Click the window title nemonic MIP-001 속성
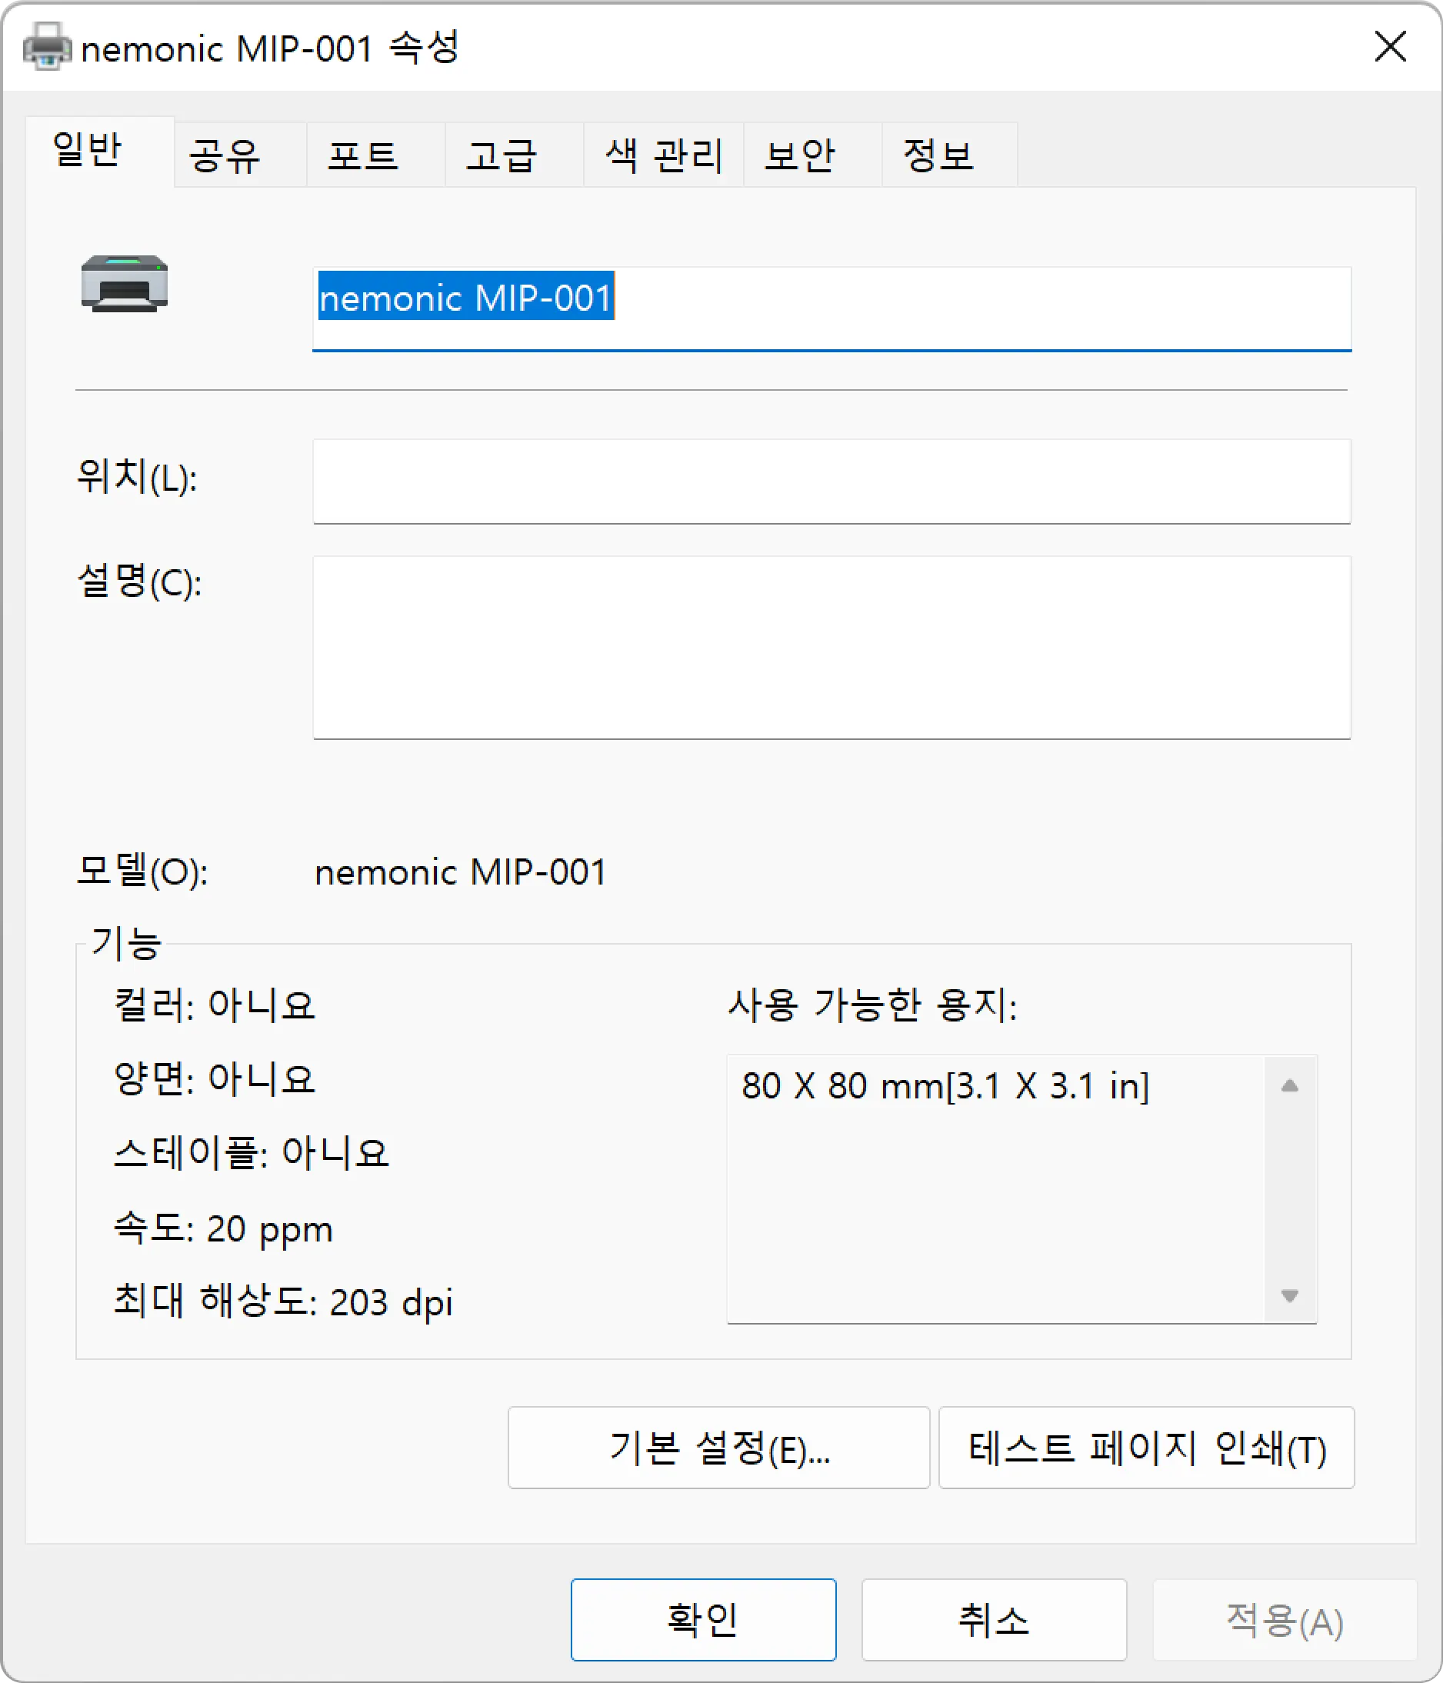The width and height of the screenshot is (1443, 1683). [271, 48]
